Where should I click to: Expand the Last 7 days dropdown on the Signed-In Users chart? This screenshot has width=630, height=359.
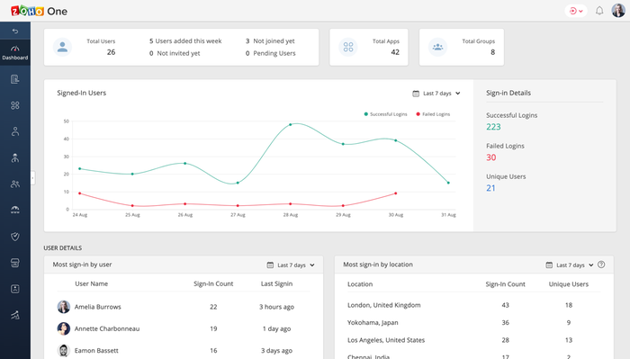(436, 94)
